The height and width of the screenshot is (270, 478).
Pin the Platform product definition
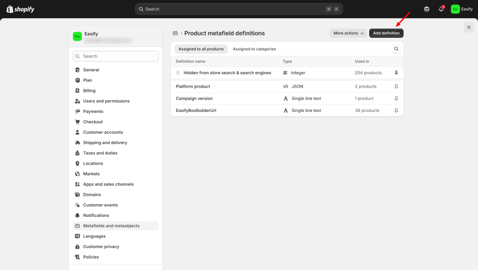(x=396, y=87)
